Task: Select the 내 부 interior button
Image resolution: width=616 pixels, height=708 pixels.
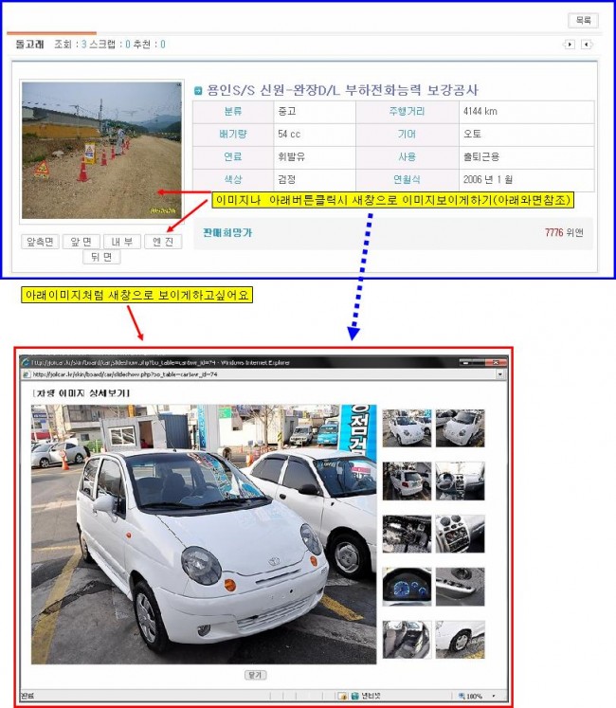Action: click(121, 242)
